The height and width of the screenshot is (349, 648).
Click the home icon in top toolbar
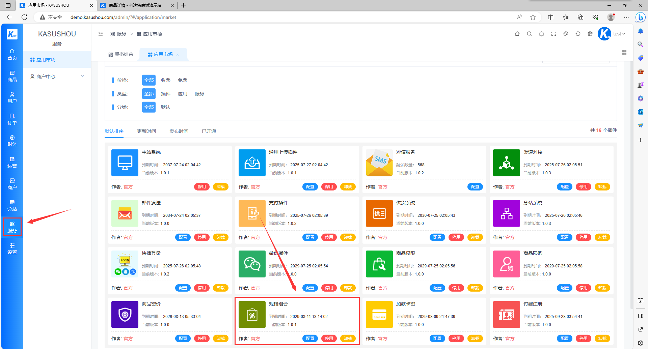[517, 34]
